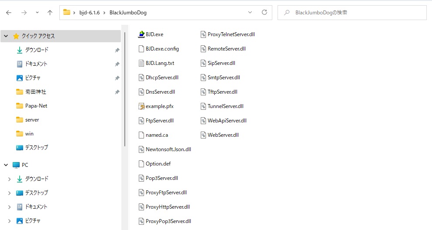Select the BJD.exe.config file icon
432x230 pixels.
tap(141, 49)
